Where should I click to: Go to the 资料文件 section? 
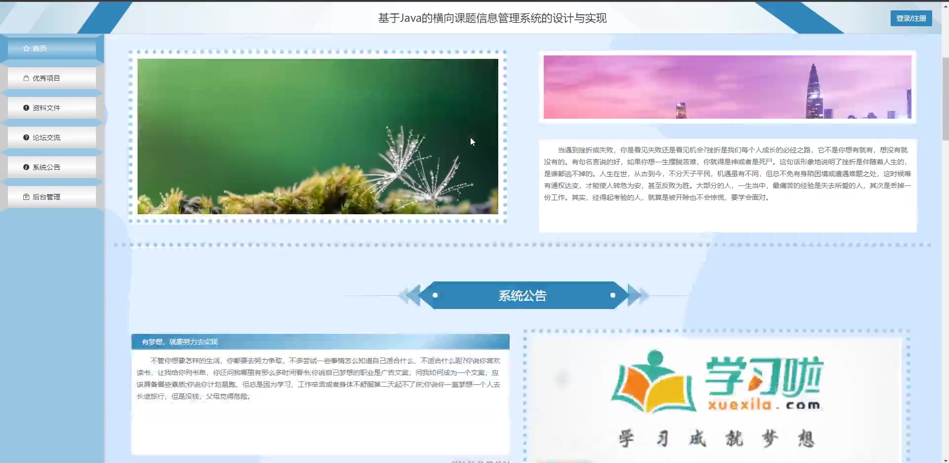pos(52,108)
